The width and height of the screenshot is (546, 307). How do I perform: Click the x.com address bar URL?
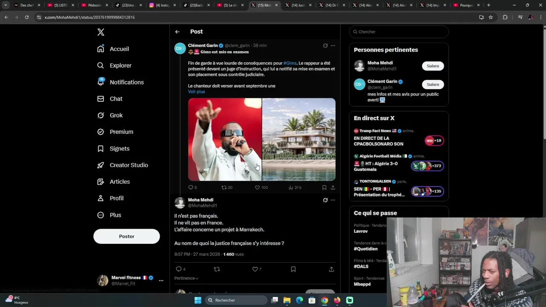tap(90, 17)
